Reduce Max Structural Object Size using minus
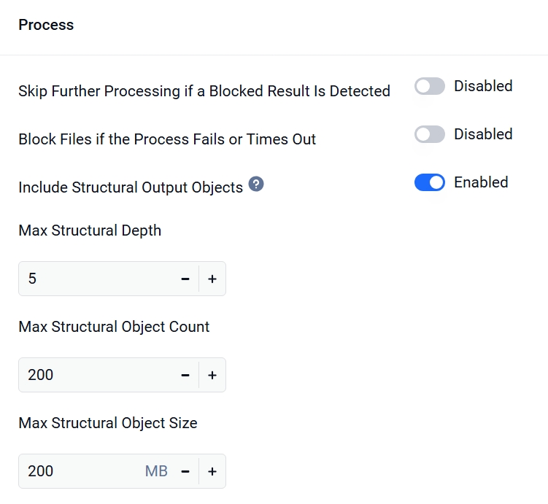Screen dimensions: 548x504 pyautogui.click(x=185, y=471)
